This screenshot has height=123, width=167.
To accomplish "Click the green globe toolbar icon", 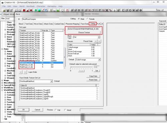I will click(x=36, y=10).
